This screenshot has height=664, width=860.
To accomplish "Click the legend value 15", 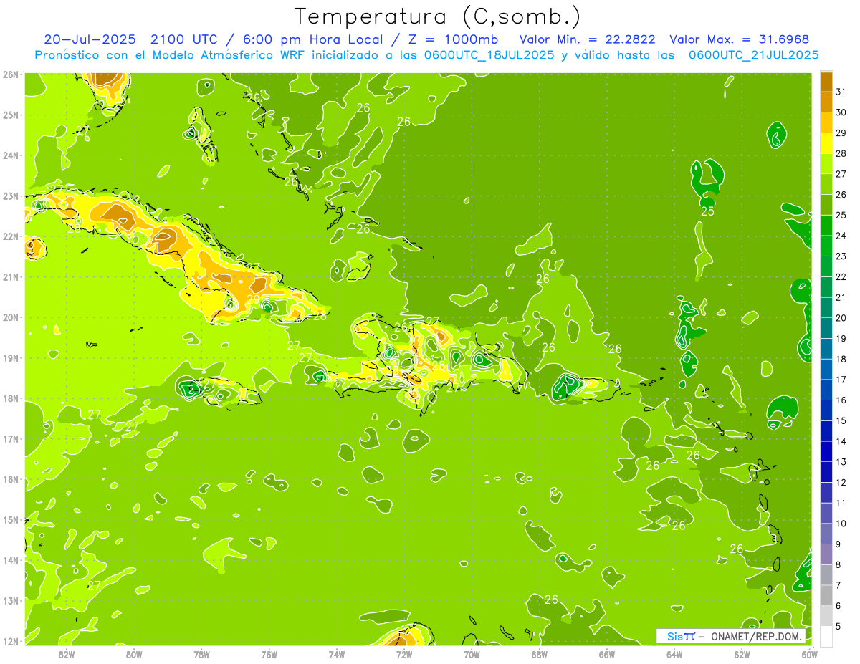I will pos(841,420).
